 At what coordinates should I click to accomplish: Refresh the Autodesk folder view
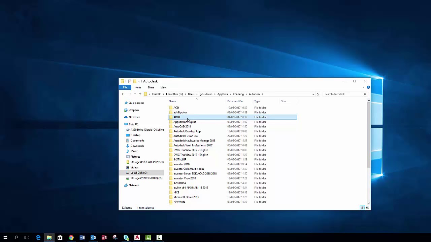click(318, 94)
